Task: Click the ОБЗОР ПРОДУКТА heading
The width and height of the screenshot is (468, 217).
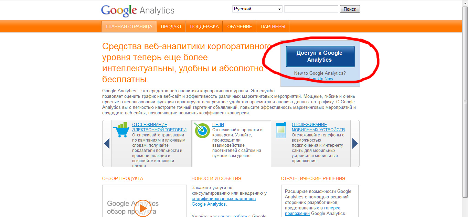Action: click(x=123, y=178)
